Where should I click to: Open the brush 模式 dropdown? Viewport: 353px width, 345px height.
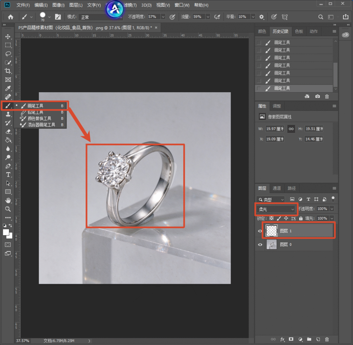point(101,17)
